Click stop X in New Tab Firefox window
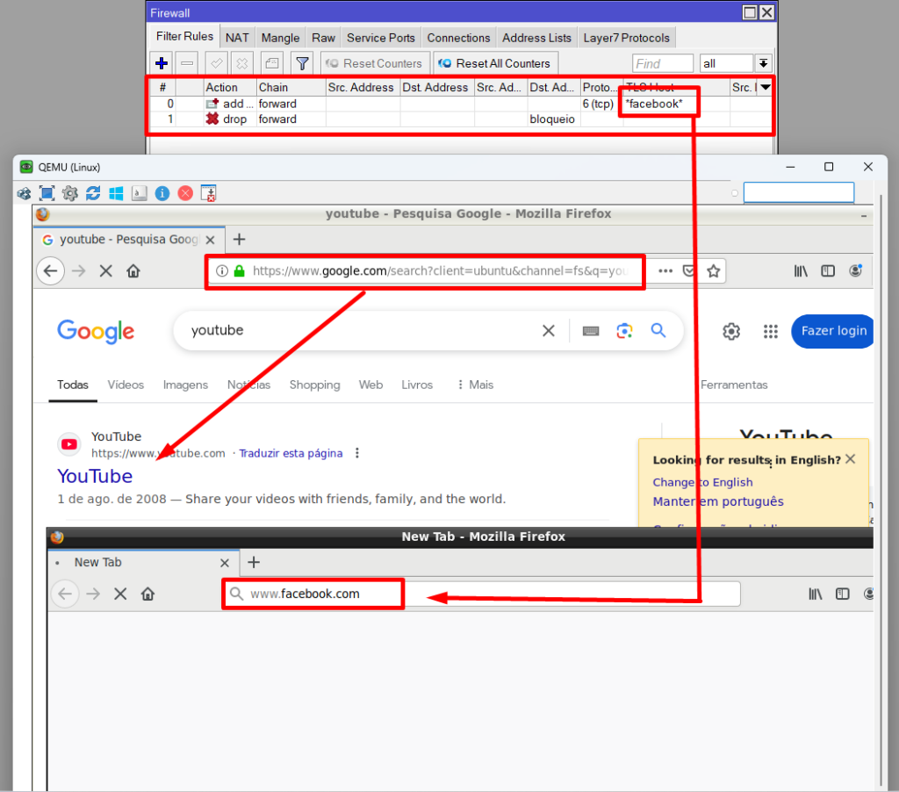Viewport: 899px width, 792px height. [120, 594]
